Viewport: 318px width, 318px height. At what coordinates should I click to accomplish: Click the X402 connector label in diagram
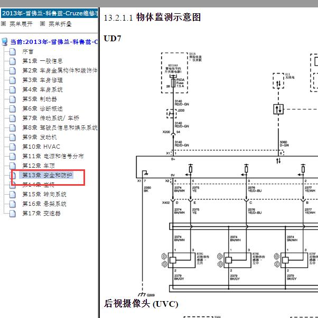[x=166, y=203]
